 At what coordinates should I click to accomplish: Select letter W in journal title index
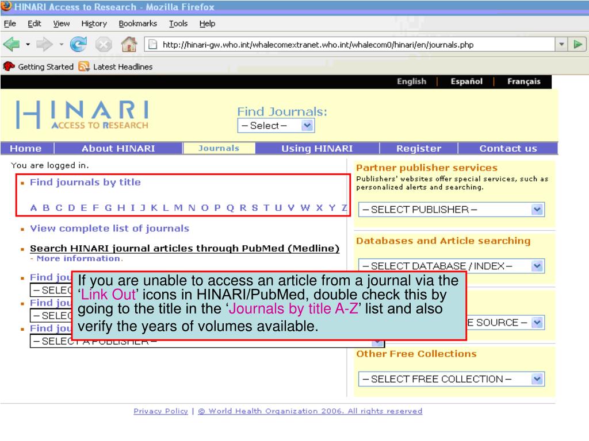pos(305,208)
